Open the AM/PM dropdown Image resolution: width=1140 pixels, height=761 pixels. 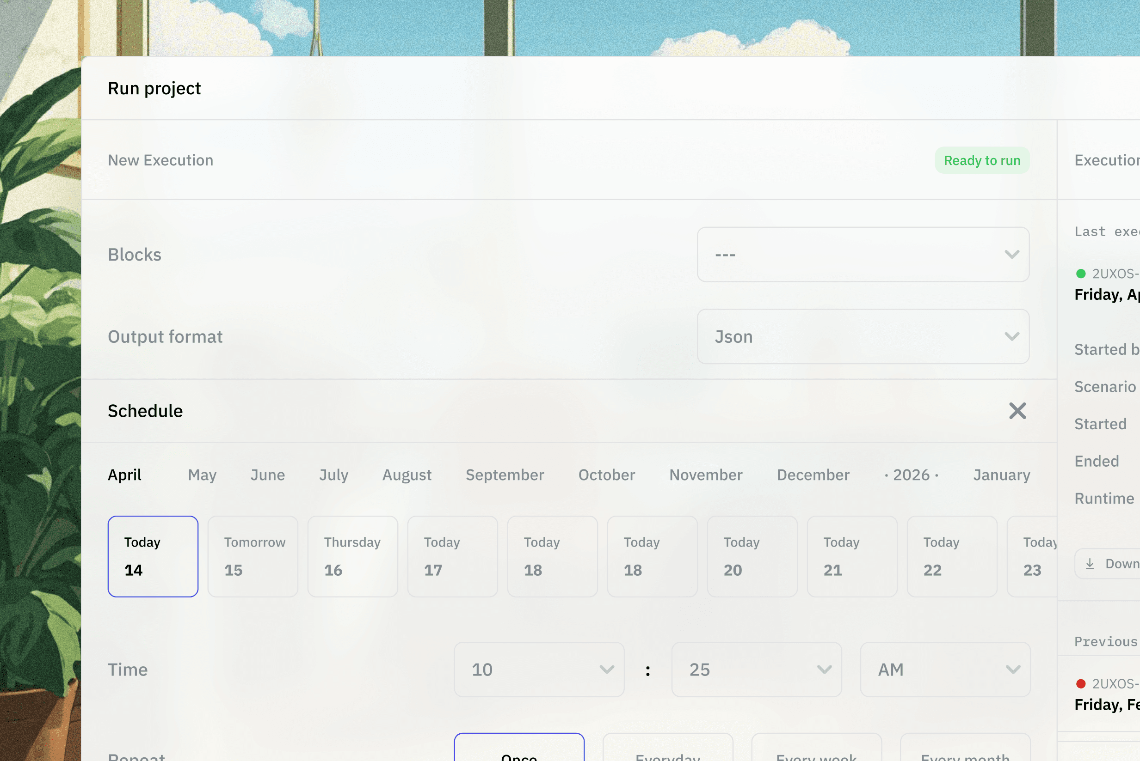pyautogui.click(x=945, y=669)
